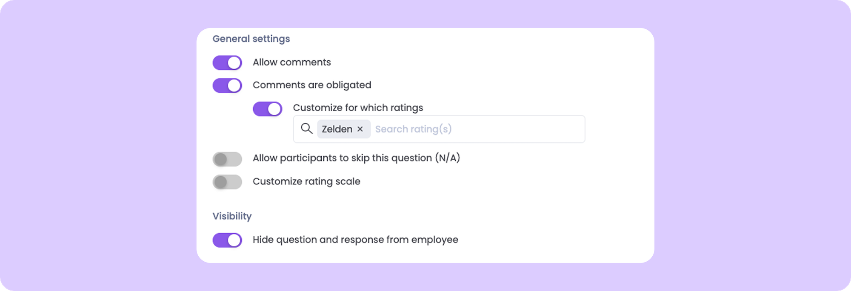Enable skipping this question (N/A) toggle
Screen dimensions: 851x291
(227, 159)
